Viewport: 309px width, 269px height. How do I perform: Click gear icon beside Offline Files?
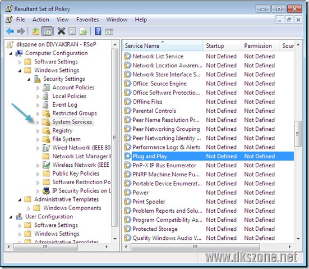(x=127, y=102)
